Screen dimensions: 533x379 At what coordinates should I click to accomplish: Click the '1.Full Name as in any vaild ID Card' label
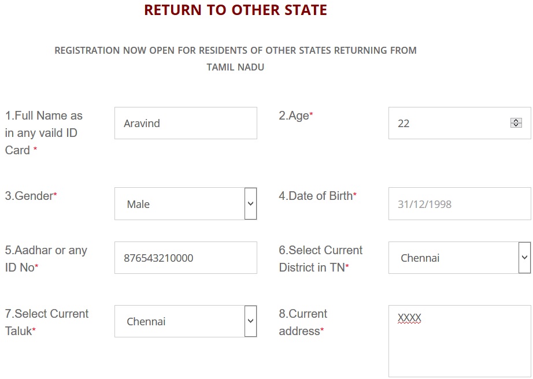pos(44,133)
